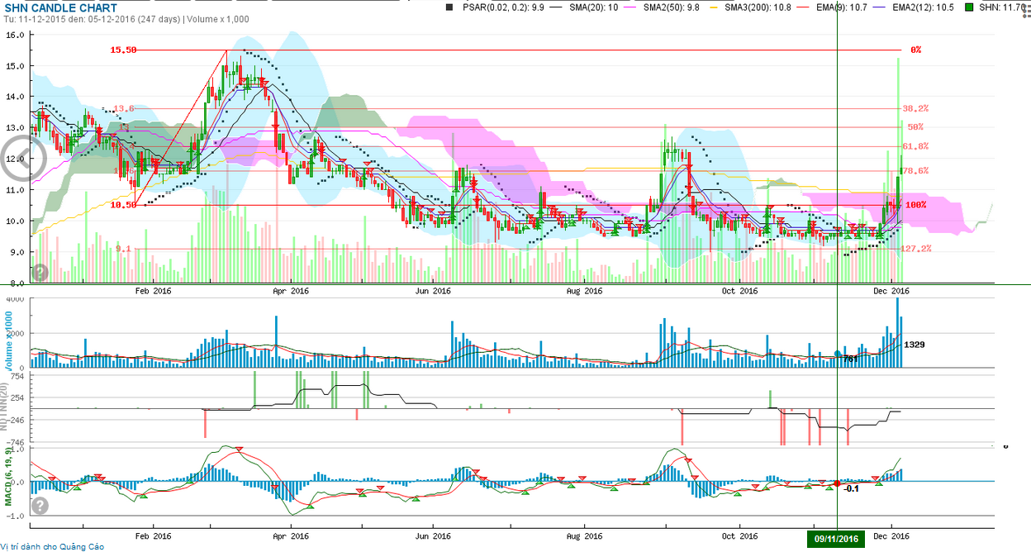Click the Fibonacci 127.2% level label
The width and height of the screenshot is (1031, 552).
click(916, 248)
